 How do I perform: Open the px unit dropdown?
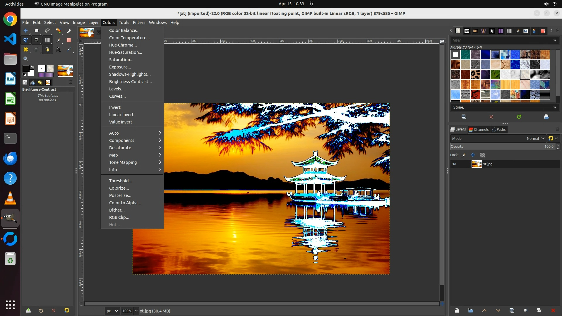pos(112,311)
